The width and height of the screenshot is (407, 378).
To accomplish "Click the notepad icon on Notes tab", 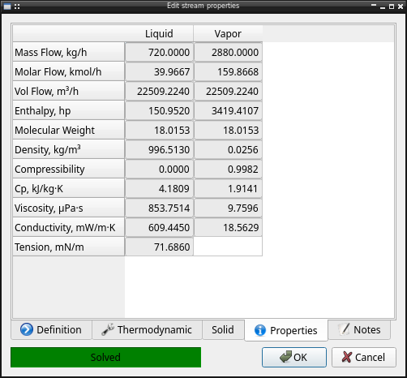I will point(344,329).
